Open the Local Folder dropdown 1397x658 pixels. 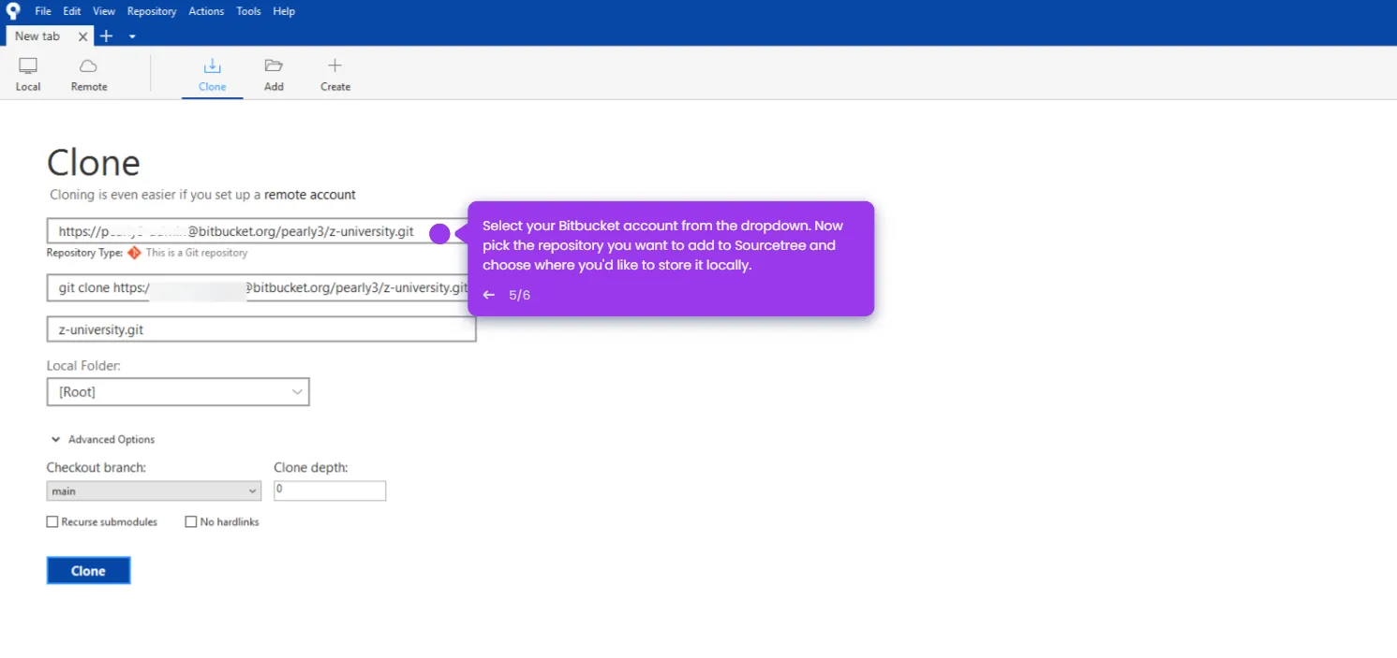[178, 392]
